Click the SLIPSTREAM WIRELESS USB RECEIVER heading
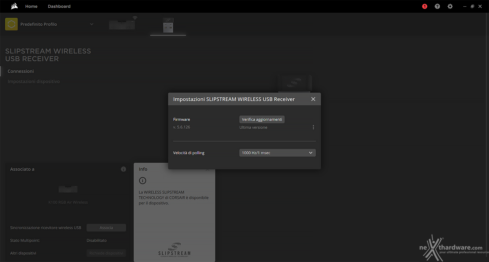The image size is (489, 262). [x=48, y=55]
